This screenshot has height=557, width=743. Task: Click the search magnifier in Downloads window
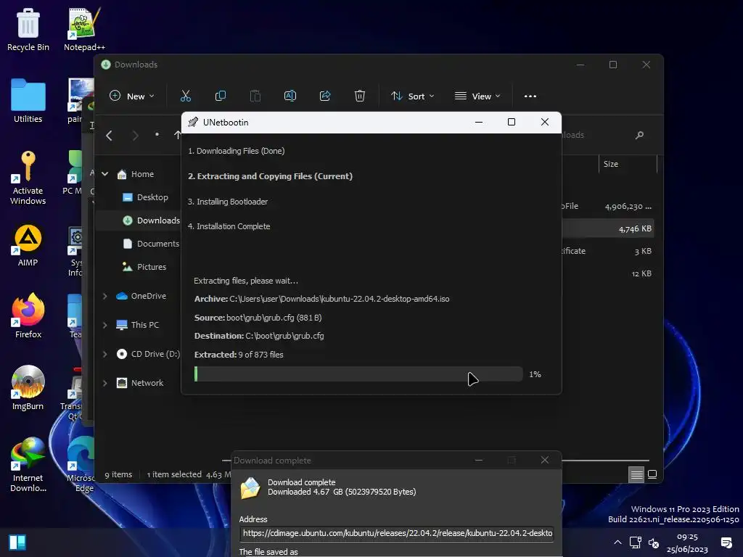click(639, 136)
